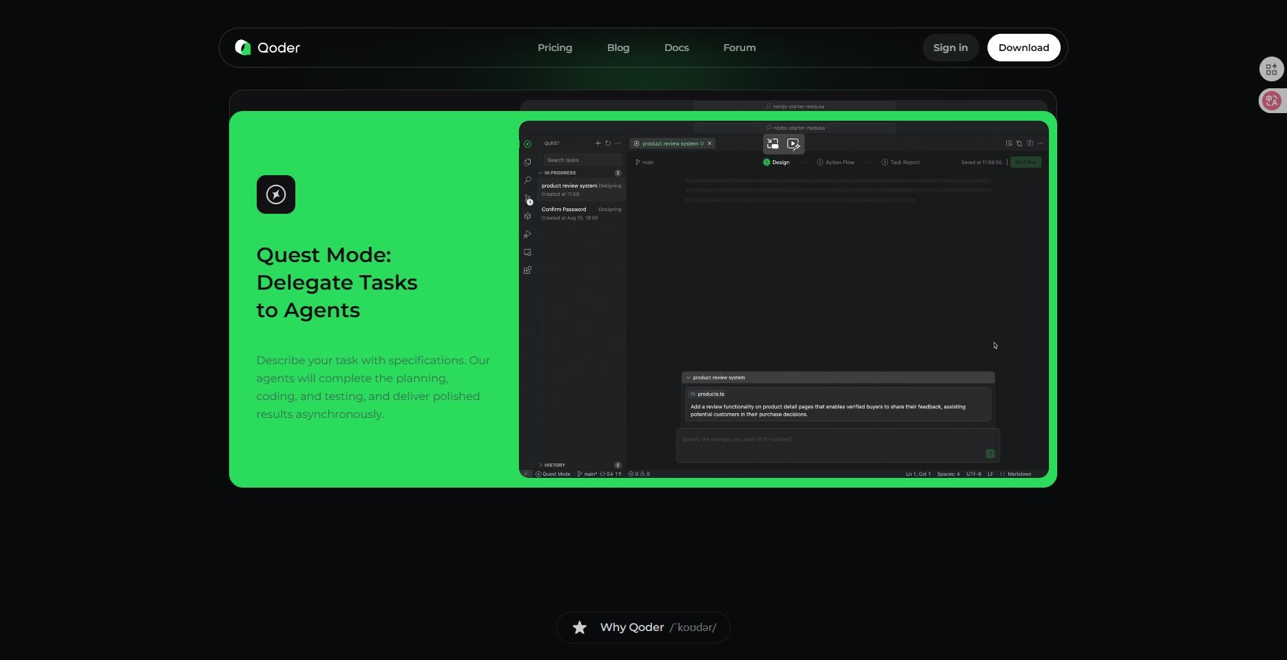Click UTF-8 encoding in the status bar
The width and height of the screenshot is (1287, 660).
click(974, 474)
